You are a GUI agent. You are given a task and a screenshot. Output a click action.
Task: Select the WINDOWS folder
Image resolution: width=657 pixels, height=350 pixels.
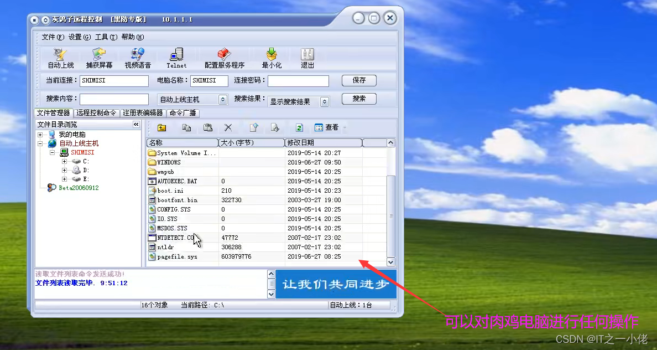click(x=165, y=162)
